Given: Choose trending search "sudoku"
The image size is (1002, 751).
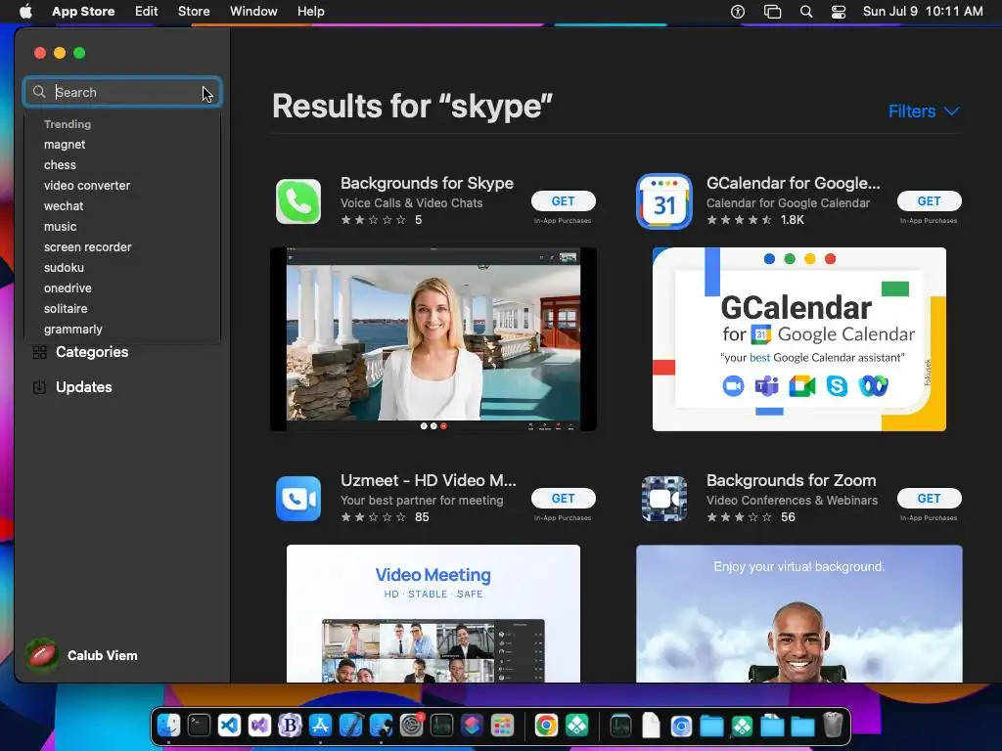Looking at the screenshot, I should coord(64,267).
